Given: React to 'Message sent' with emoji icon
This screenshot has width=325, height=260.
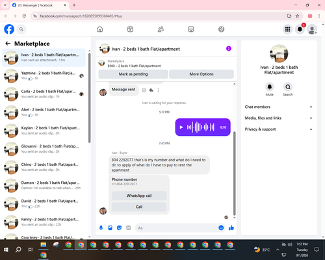Looking at the screenshot, I should [x=144, y=90].
